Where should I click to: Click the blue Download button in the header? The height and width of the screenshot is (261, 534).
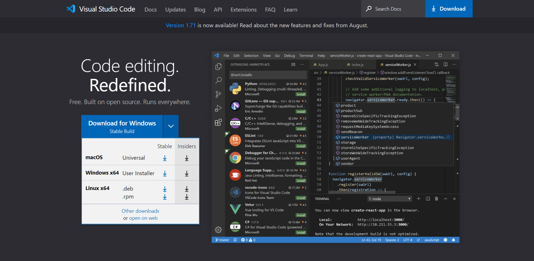click(x=449, y=9)
